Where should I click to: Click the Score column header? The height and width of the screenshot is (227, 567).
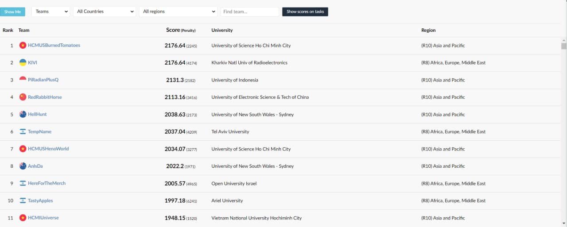173,30
